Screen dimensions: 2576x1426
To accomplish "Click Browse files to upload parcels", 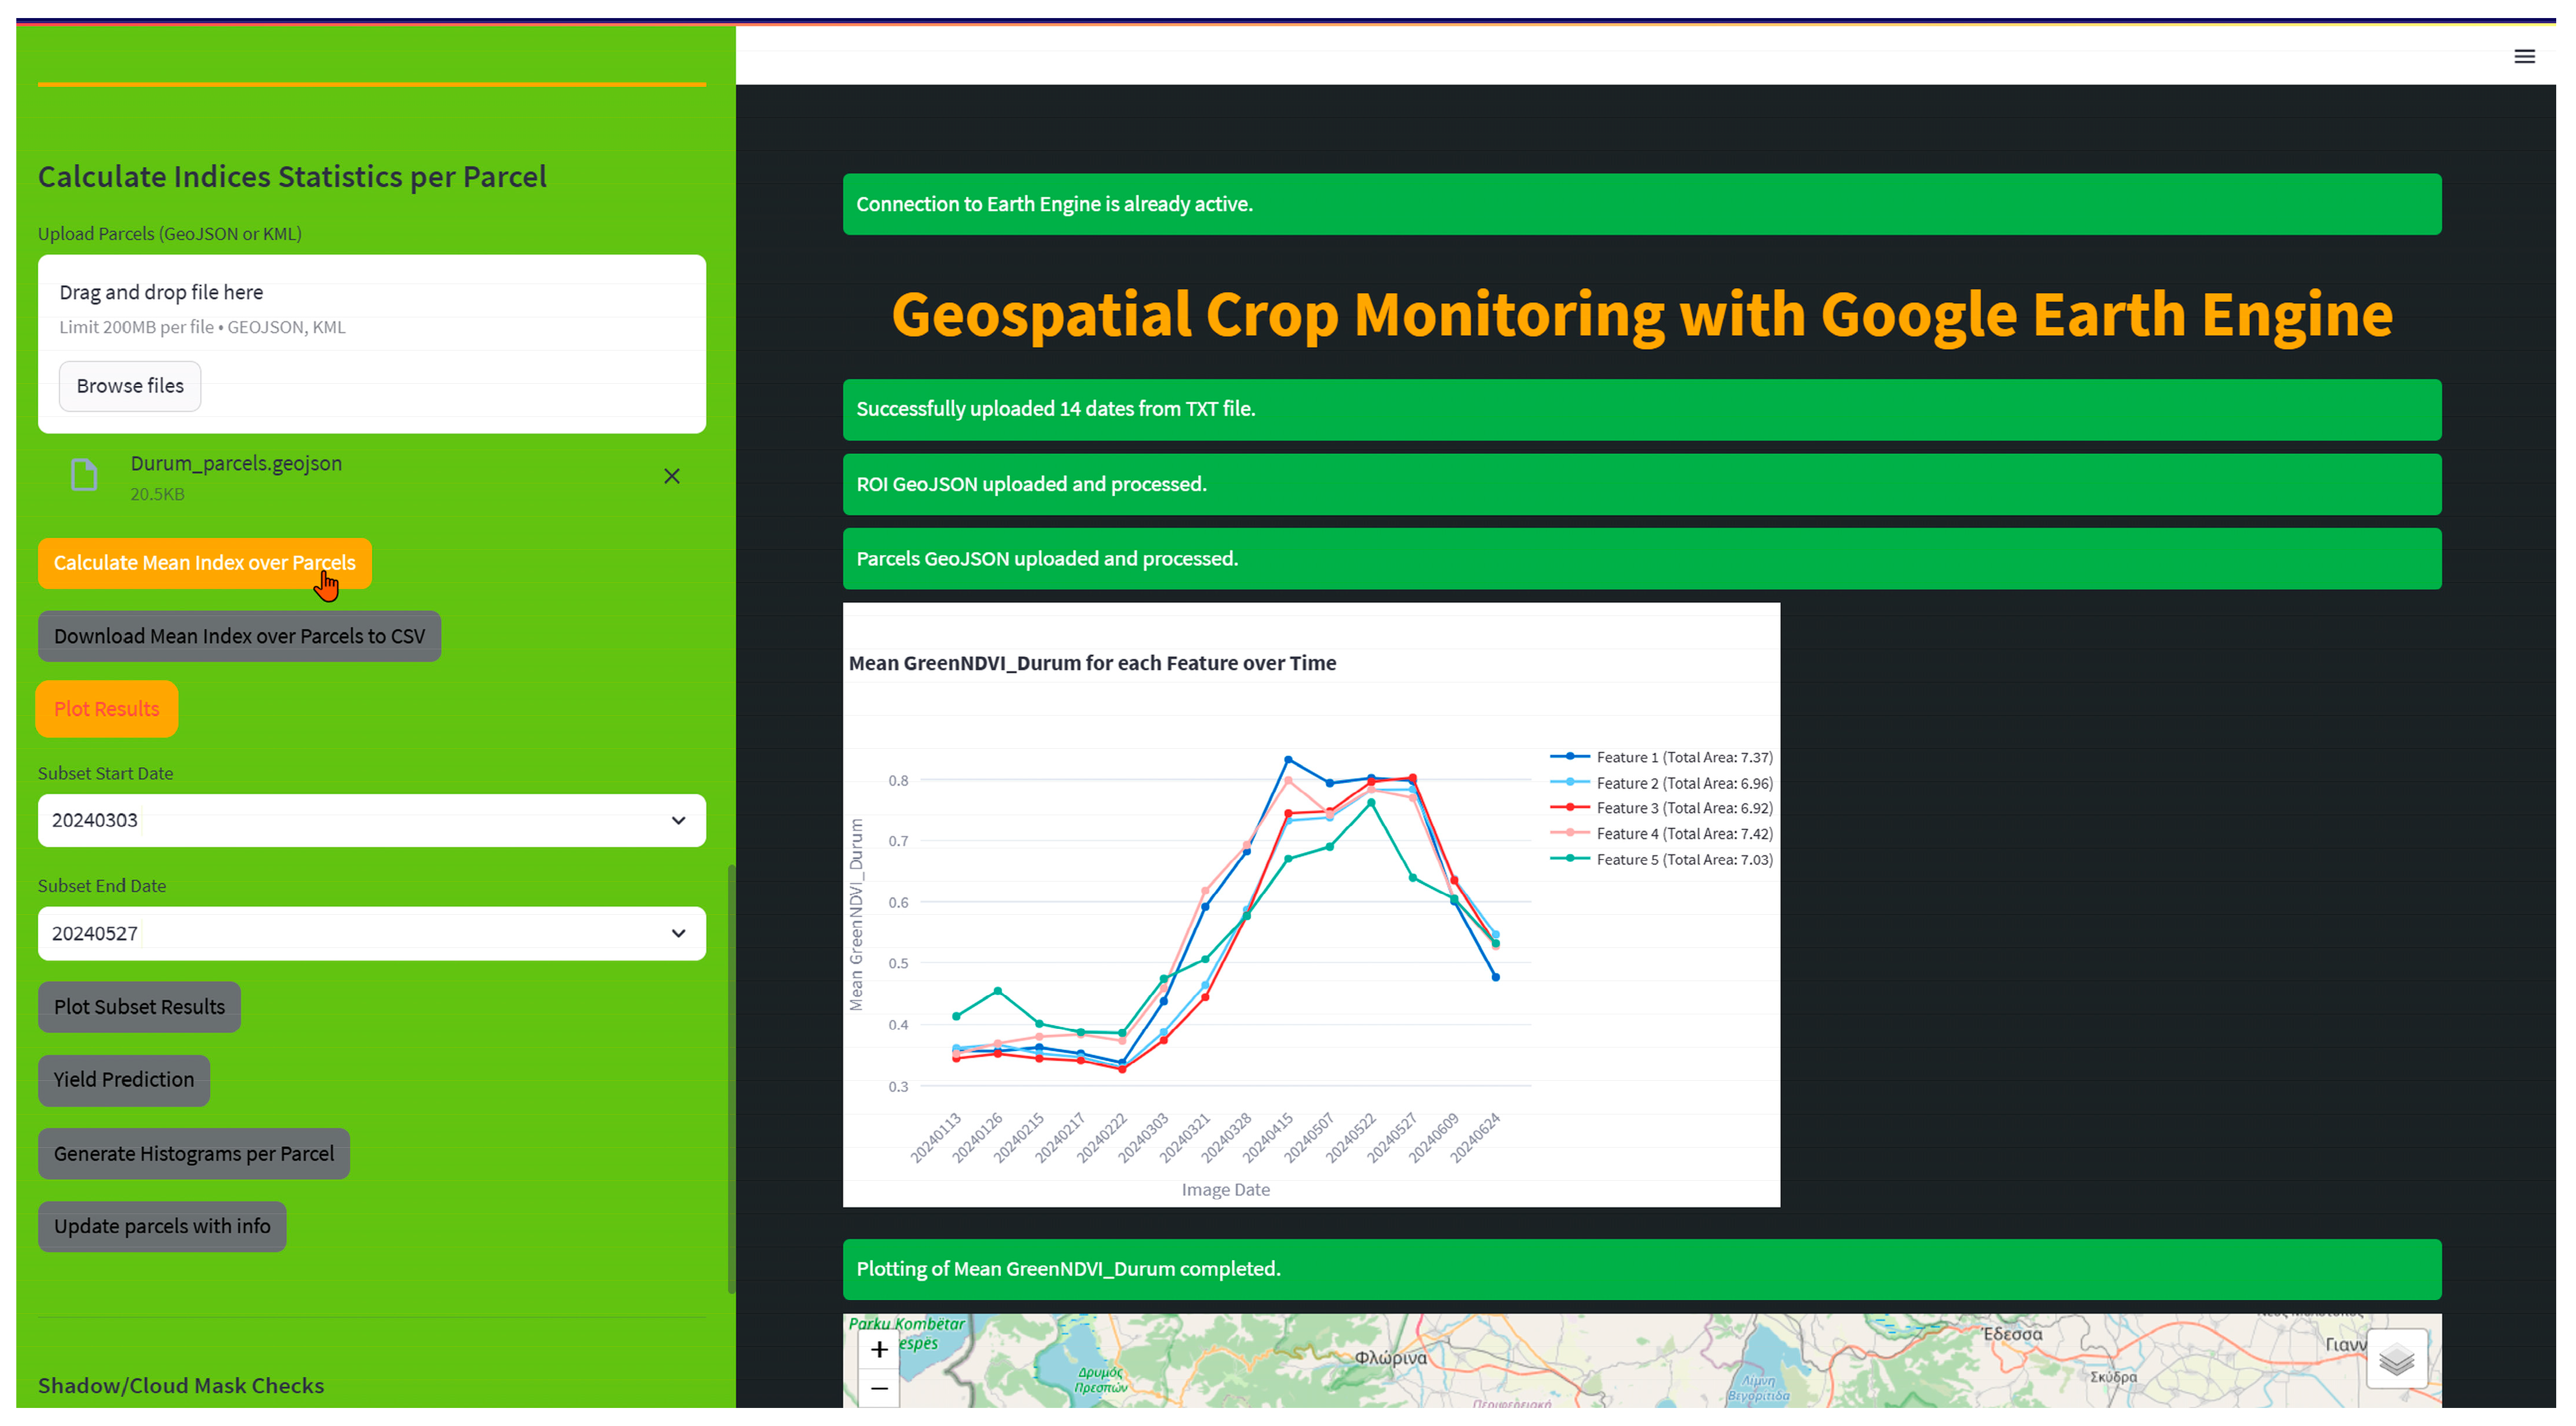I will tap(130, 386).
